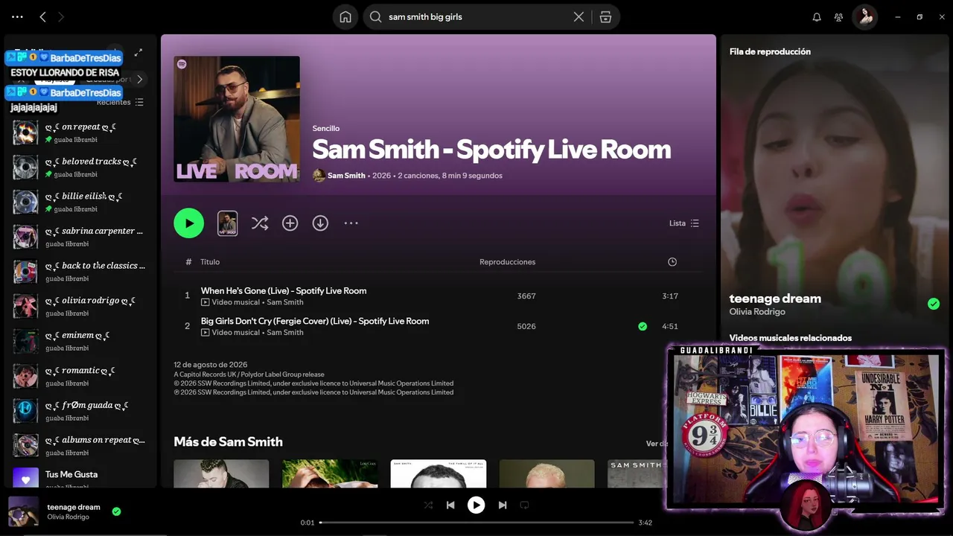Clear the search text with the X
953x536 pixels.
point(579,16)
